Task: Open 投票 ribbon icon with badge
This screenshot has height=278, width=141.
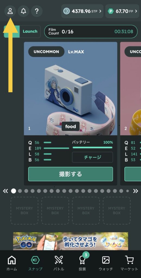Action: [x=82, y=263]
